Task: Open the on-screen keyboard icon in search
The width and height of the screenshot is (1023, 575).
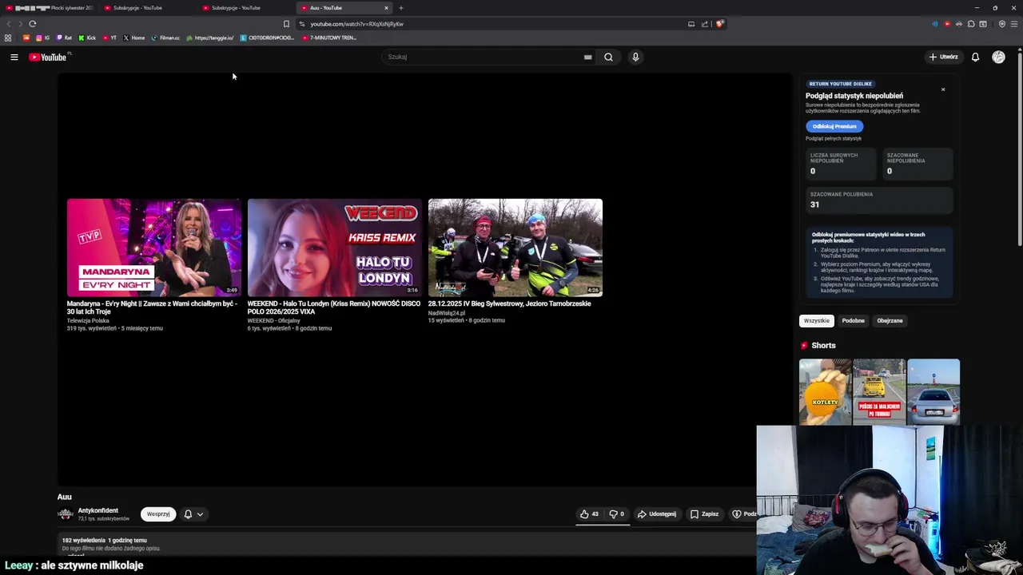Action: click(x=587, y=57)
